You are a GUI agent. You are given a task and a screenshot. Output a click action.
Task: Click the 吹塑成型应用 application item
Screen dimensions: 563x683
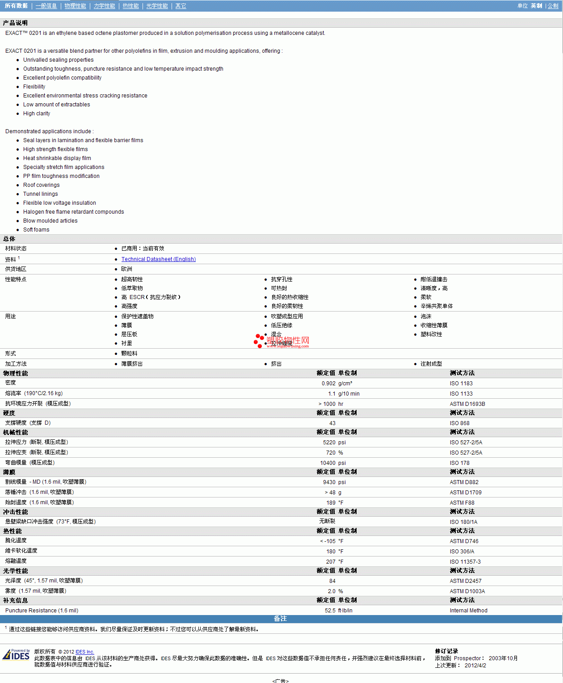[x=287, y=316]
